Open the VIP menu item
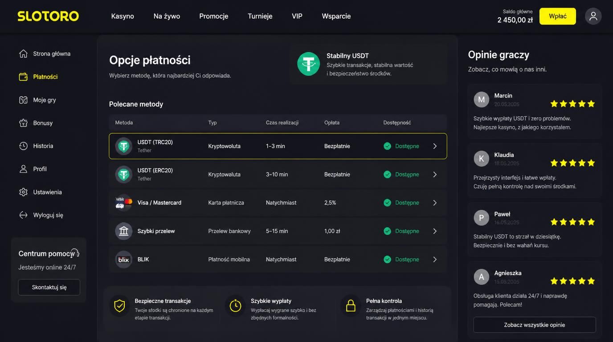This screenshot has width=613, height=342. click(297, 16)
